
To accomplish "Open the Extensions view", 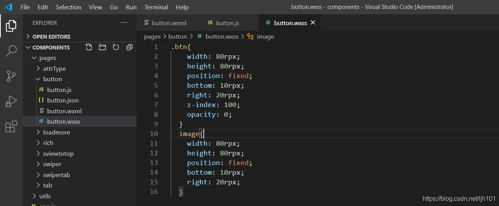I will pyautogui.click(x=11, y=126).
